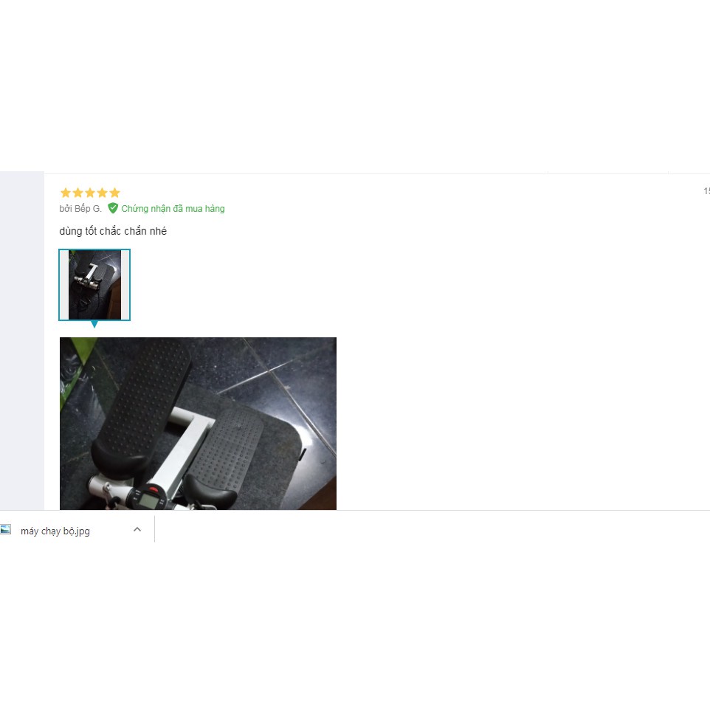Click the gray left sidebar strip

tap(21, 340)
